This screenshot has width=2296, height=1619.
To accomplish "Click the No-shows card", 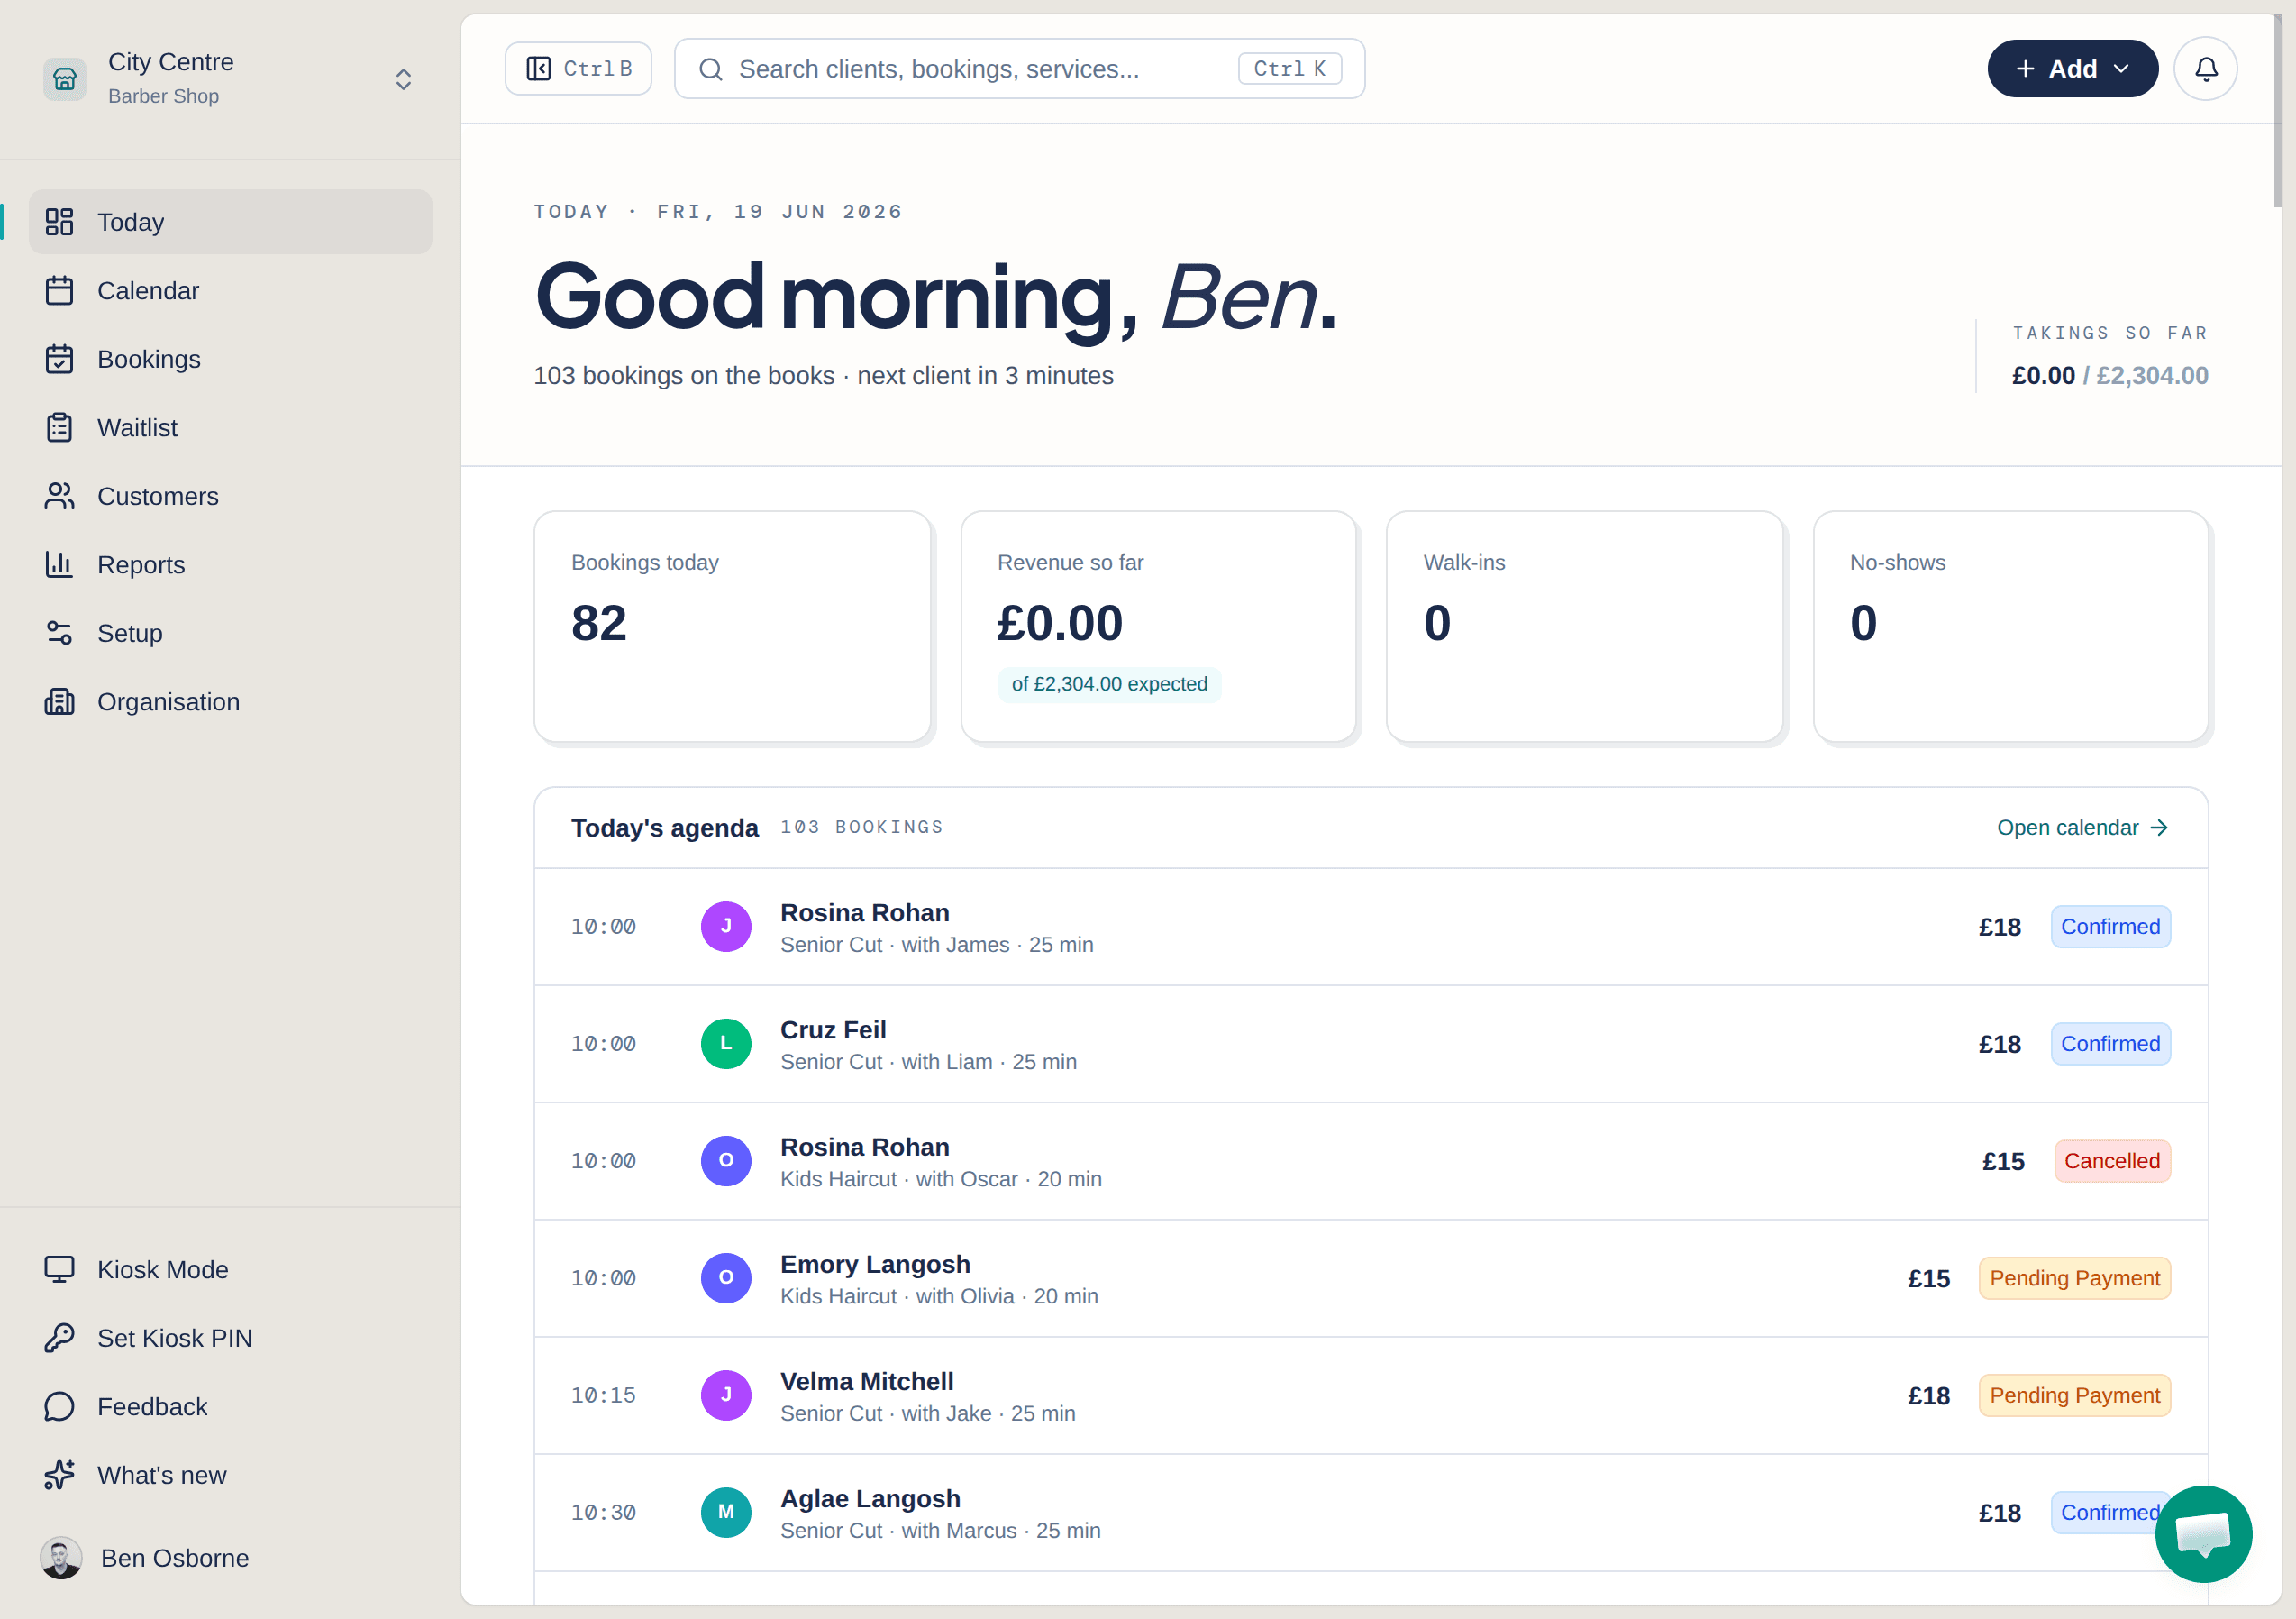I will pos(2011,627).
